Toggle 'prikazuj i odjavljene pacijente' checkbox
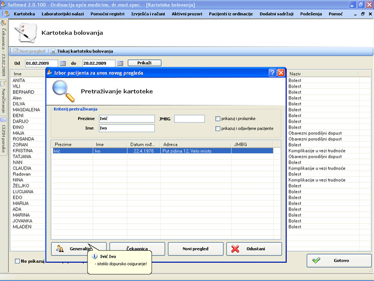 tap(218, 129)
